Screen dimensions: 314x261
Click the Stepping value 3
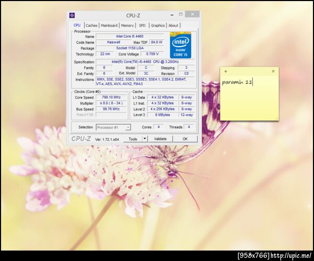(x=186, y=67)
